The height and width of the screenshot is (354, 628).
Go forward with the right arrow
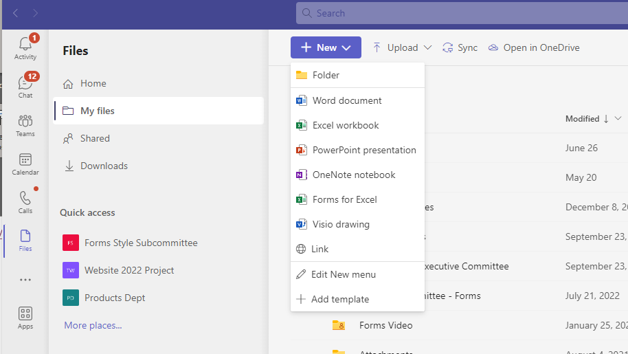(x=35, y=13)
